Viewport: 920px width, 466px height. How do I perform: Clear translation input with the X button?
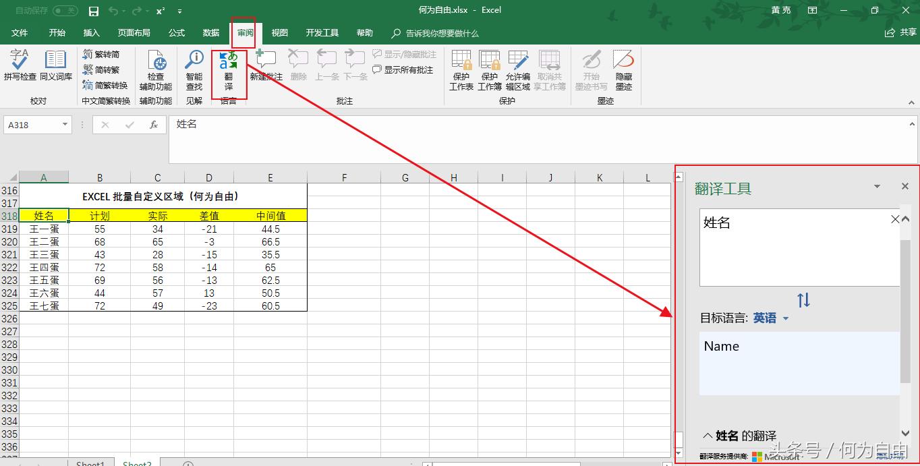click(x=895, y=219)
